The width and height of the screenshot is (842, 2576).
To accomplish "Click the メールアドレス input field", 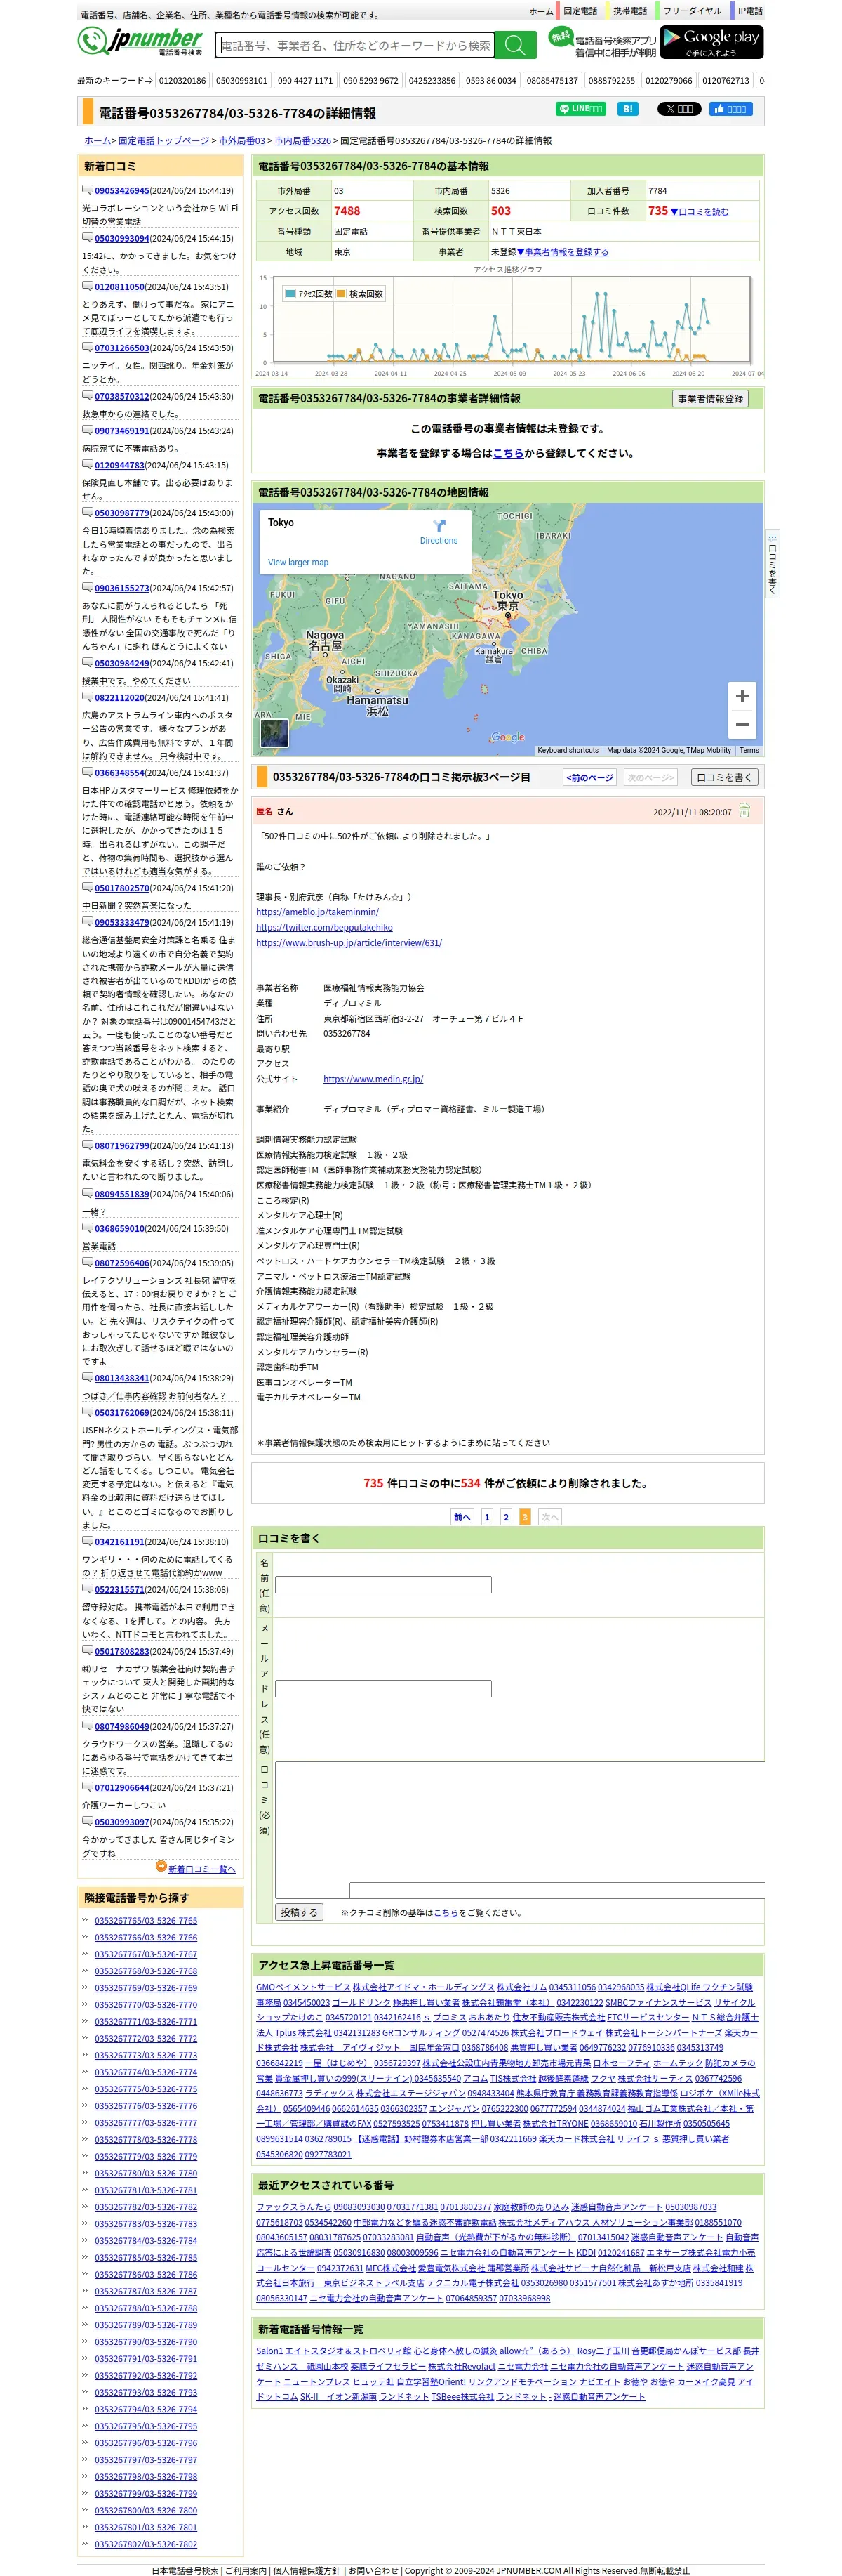I will 384,1688.
